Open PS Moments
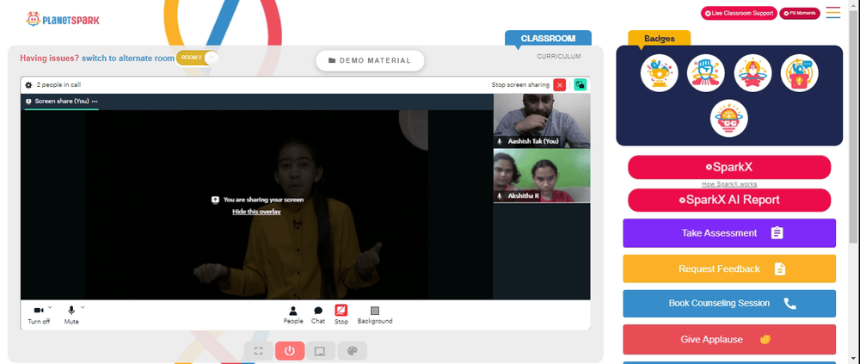The image size is (860, 364). pyautogui.click(x=800, y=13)
